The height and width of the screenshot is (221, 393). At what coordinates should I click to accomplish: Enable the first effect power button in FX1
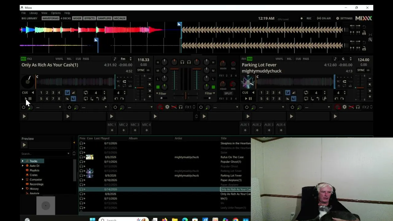[x=23, y=107]
